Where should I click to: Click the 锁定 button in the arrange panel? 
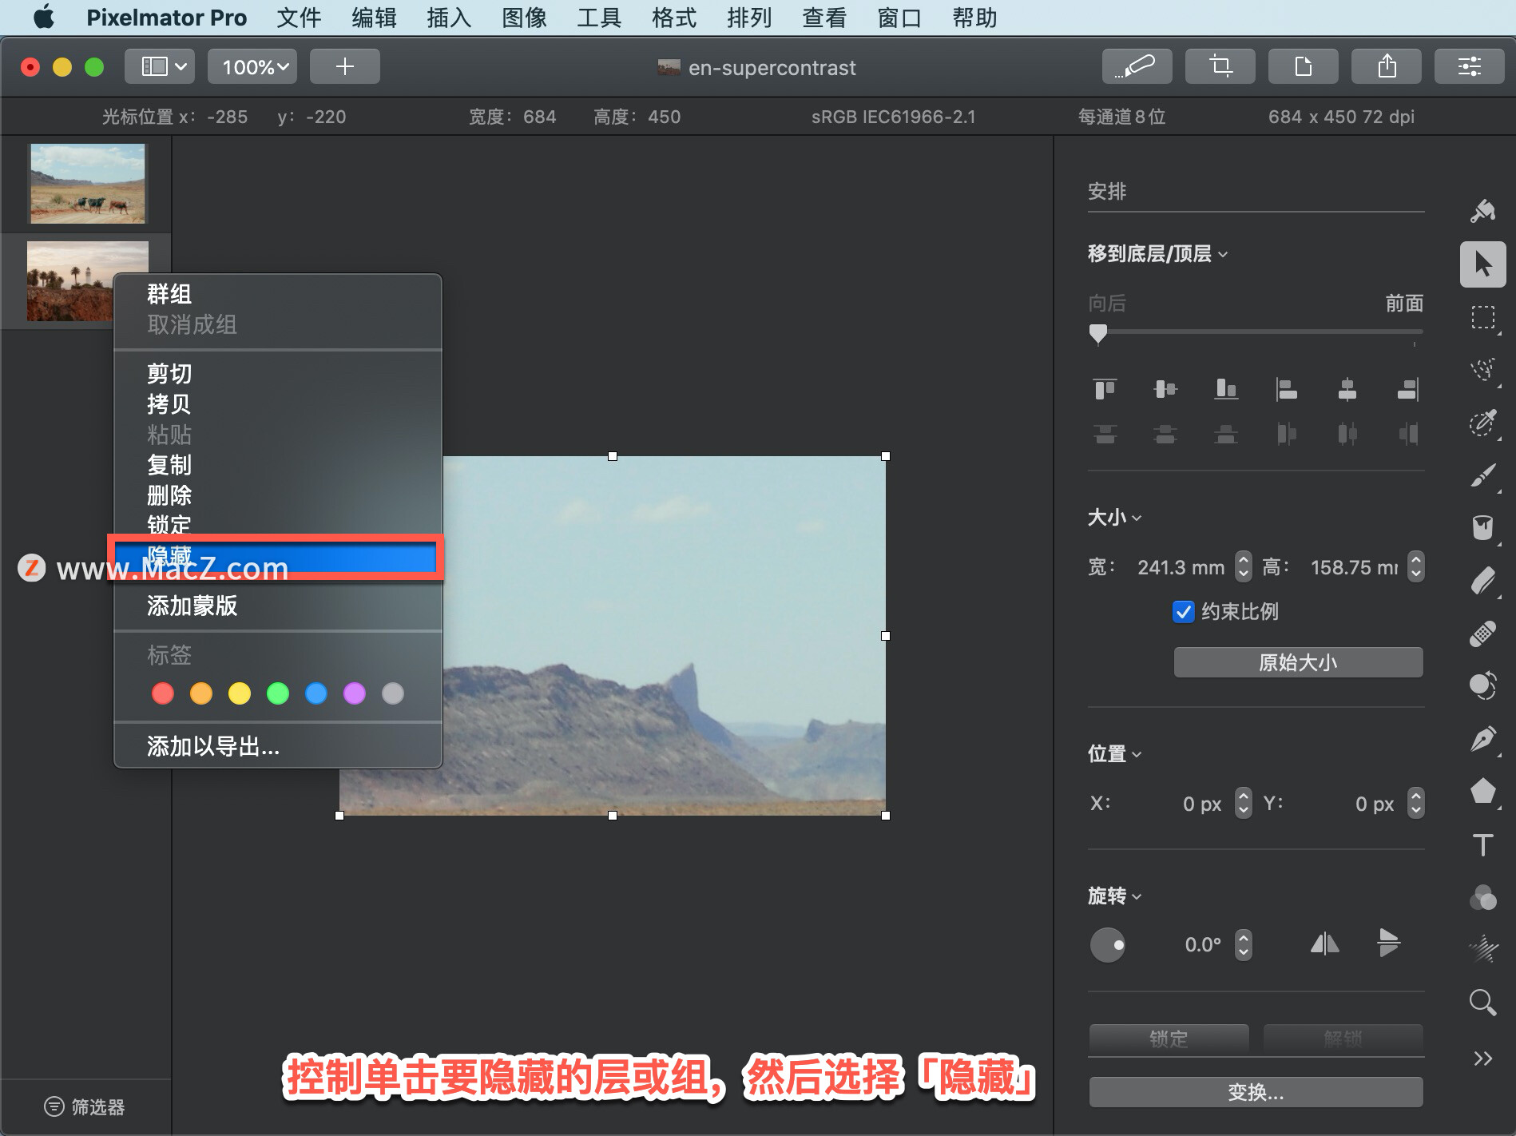pos(1169,1039)
